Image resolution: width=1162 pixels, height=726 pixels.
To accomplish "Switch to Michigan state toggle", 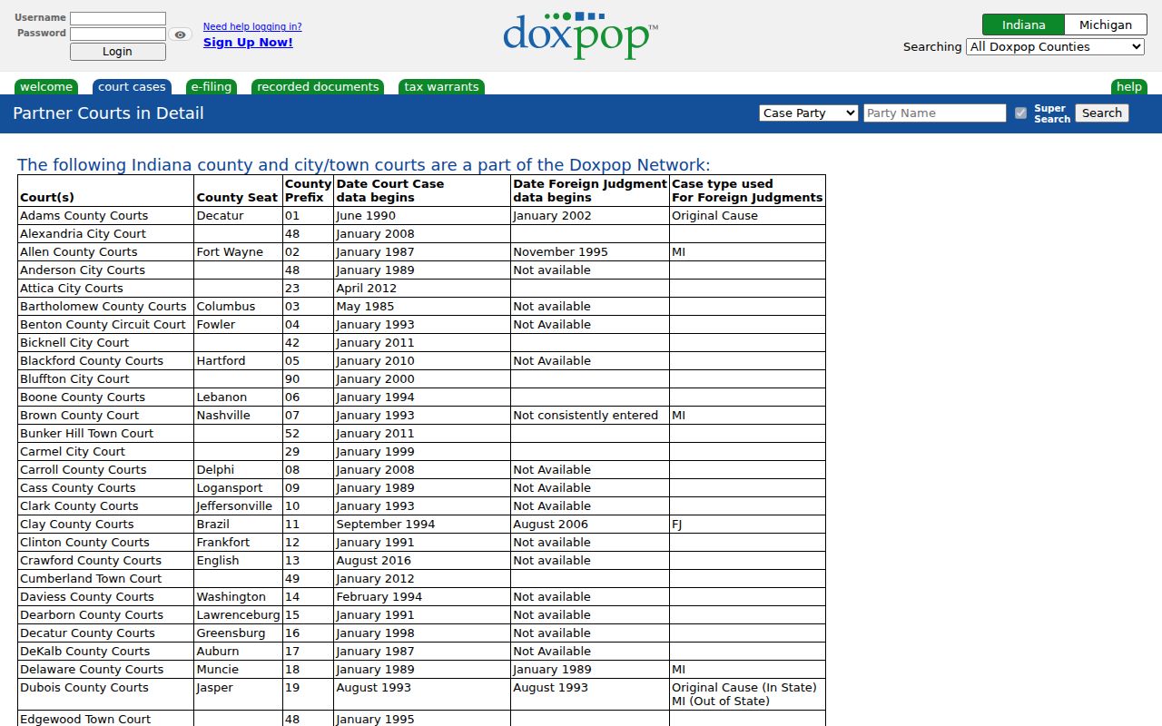I will pos(1105,25).
